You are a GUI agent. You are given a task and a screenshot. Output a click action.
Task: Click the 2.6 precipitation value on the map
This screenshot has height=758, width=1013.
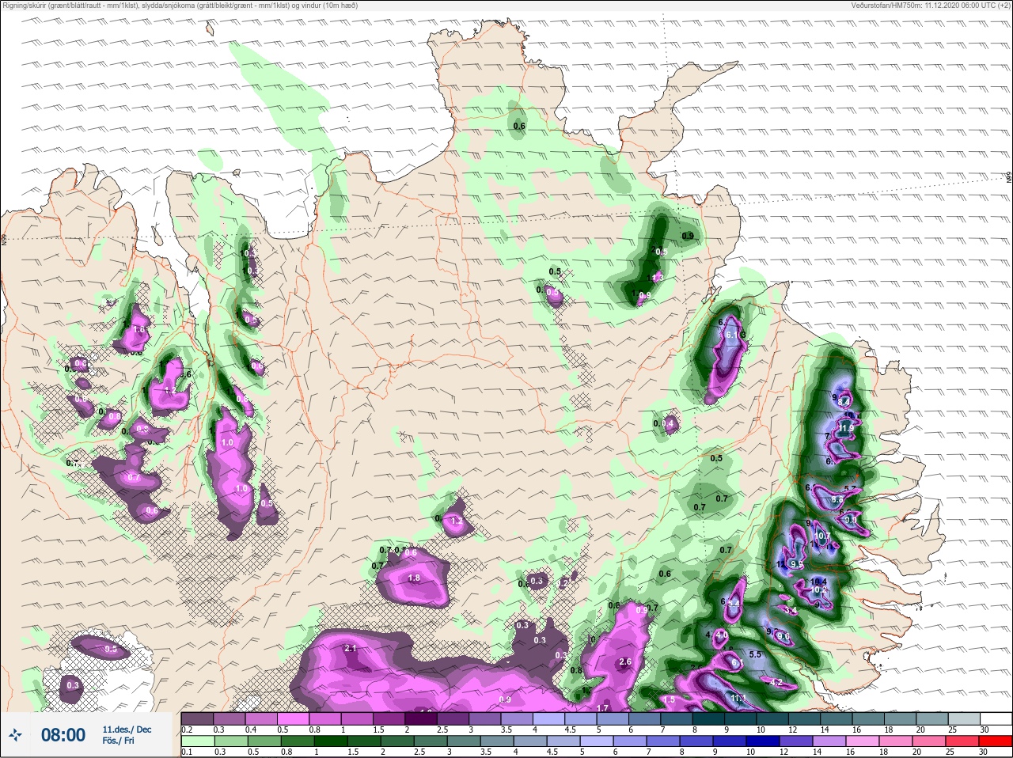pos(625,662)
